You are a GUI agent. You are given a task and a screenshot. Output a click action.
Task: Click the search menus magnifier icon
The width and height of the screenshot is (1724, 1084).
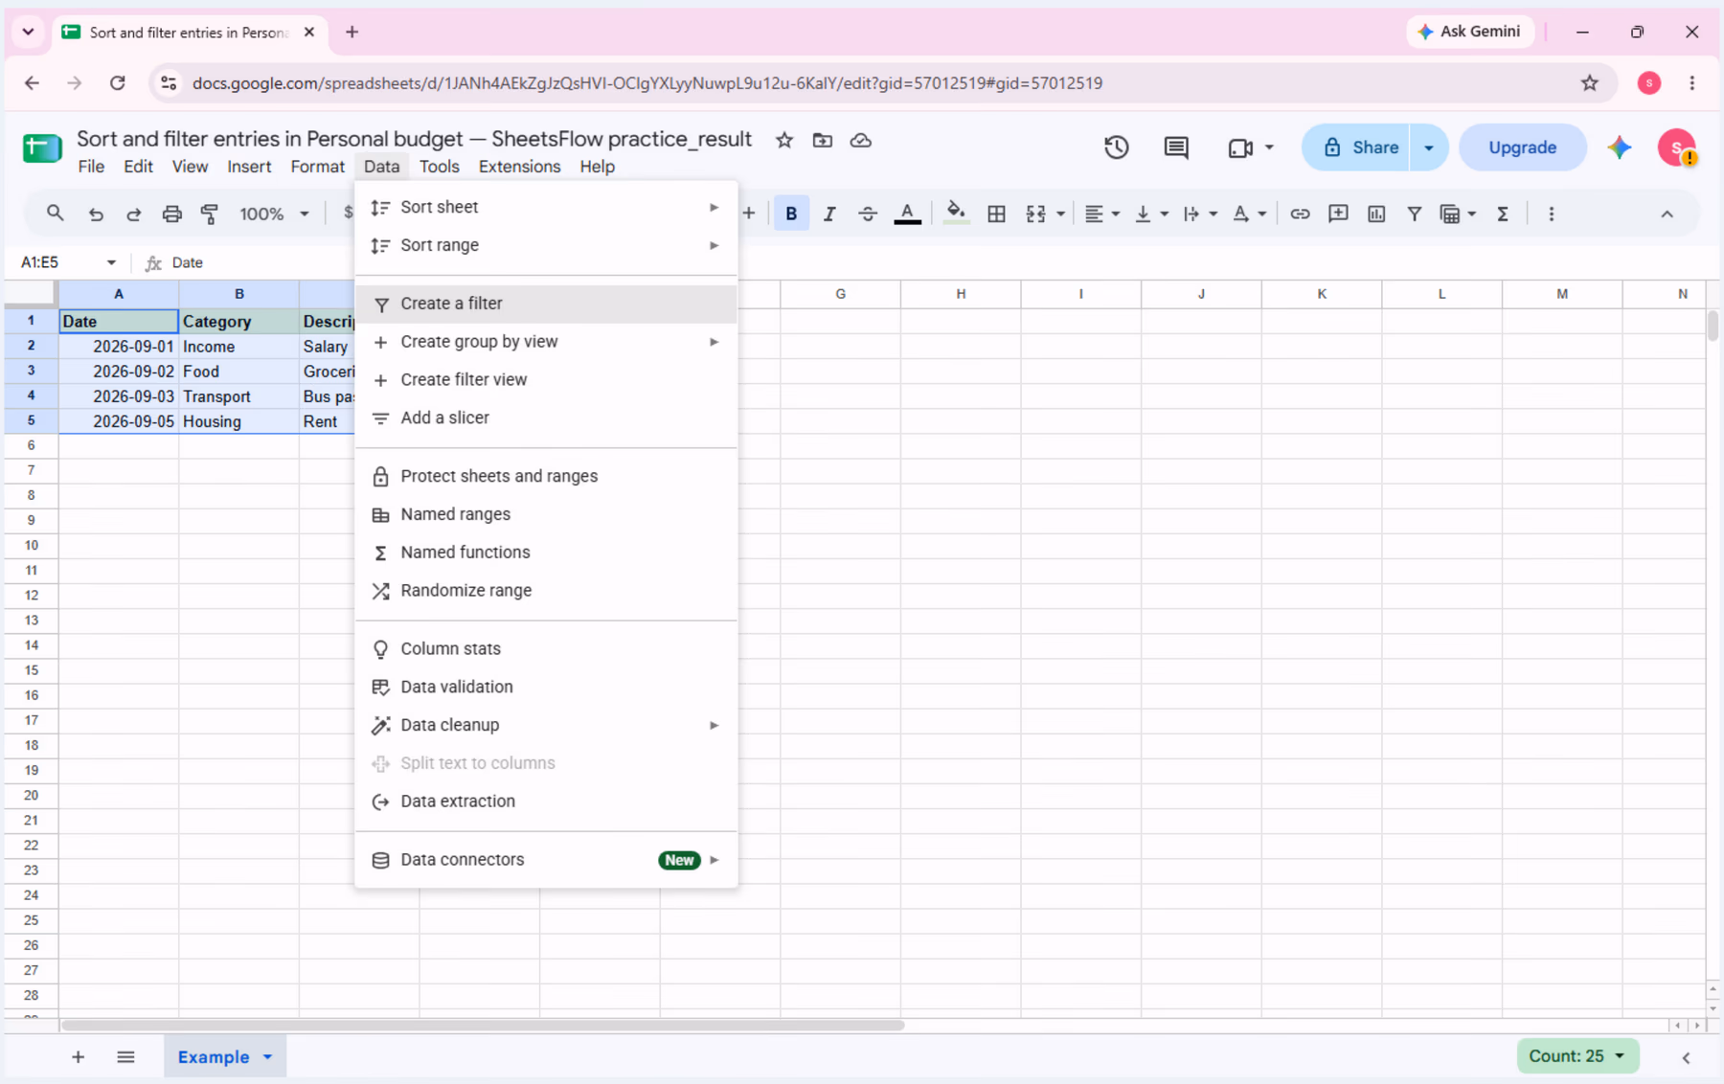pos(55,214)
